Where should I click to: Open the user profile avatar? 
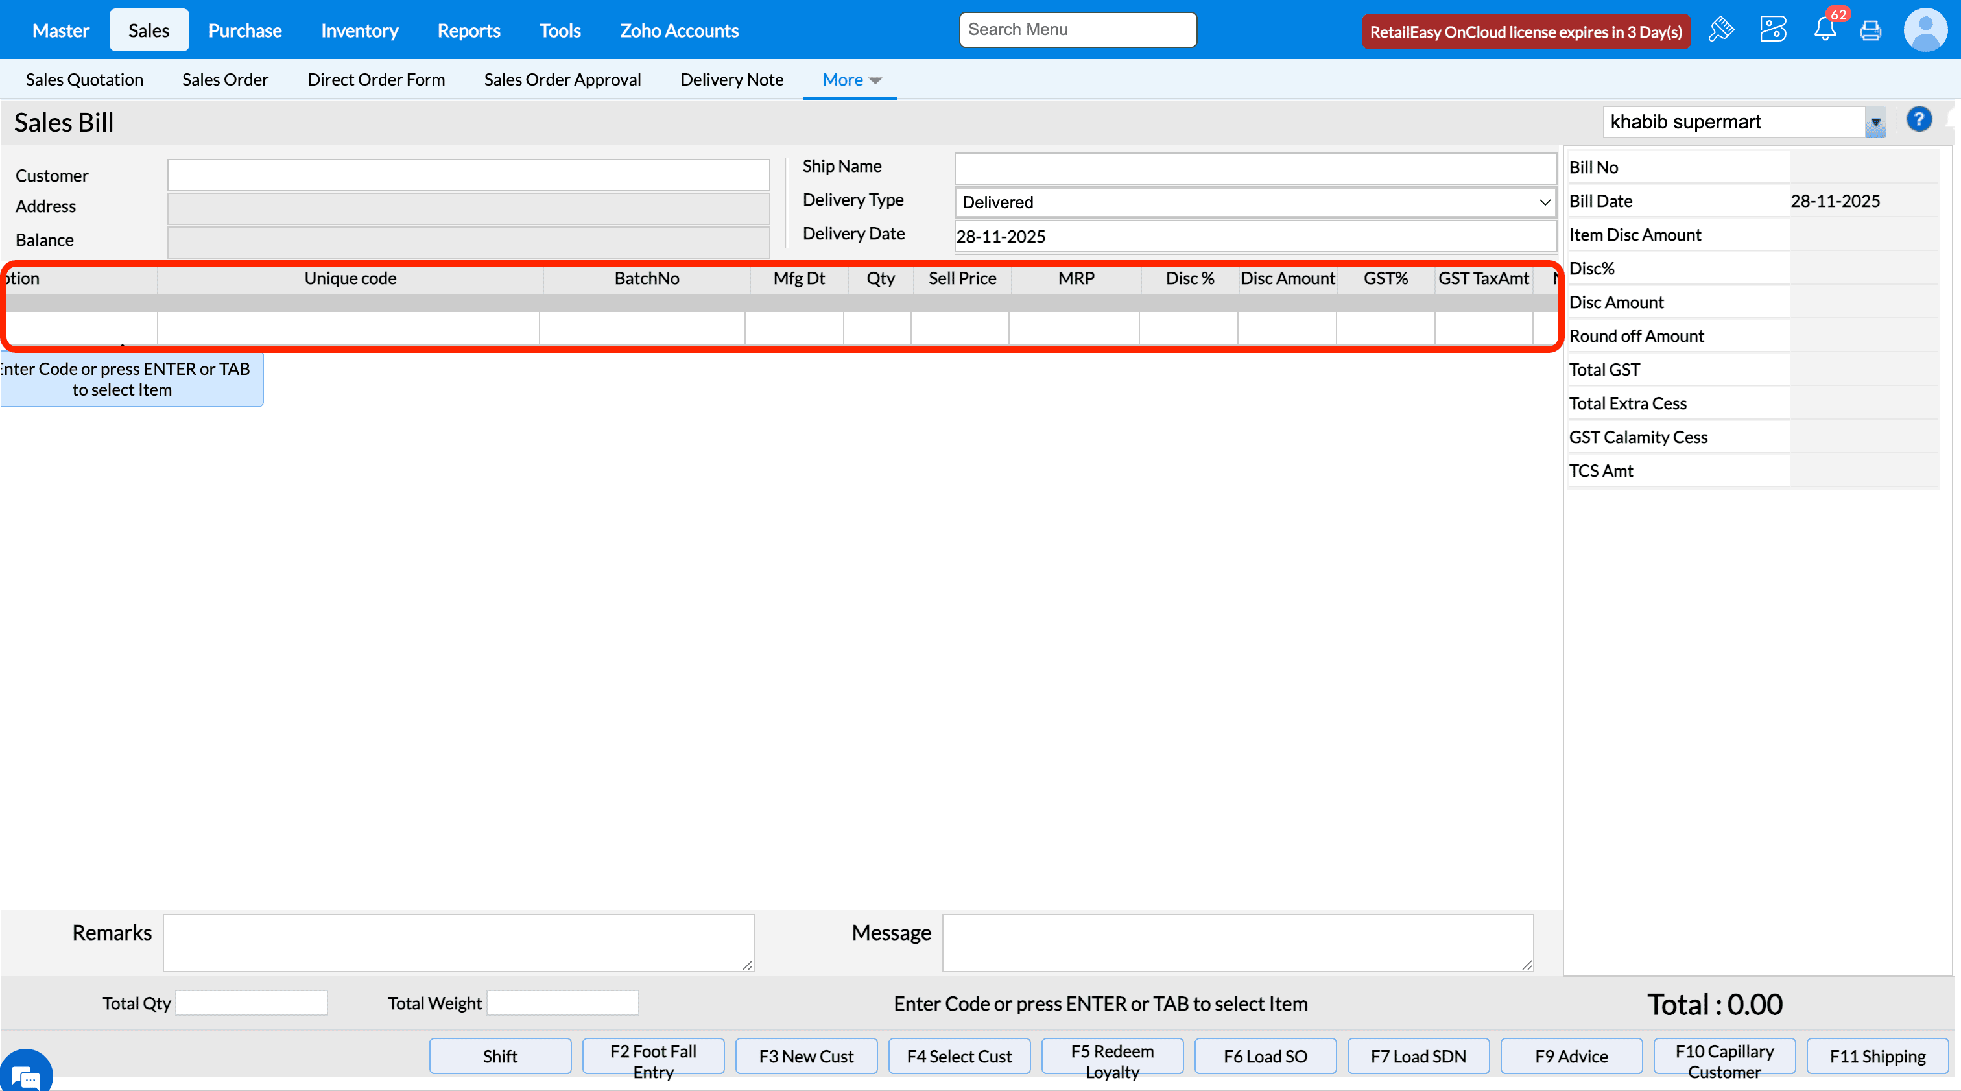tap(1925, 30)
